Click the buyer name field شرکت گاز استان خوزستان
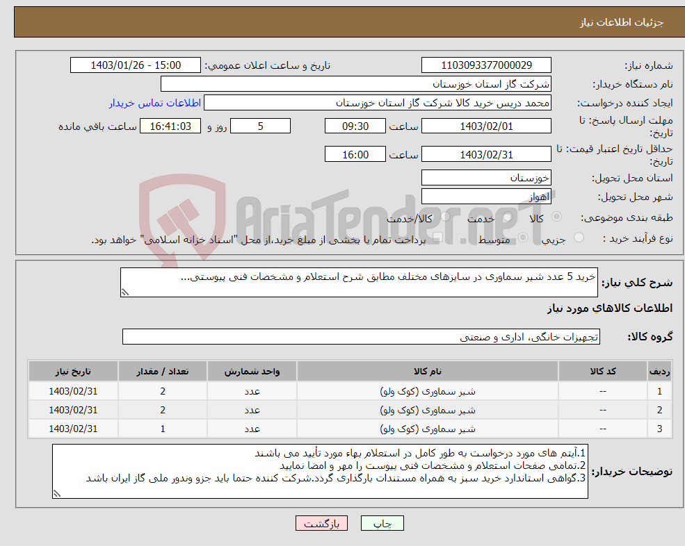685x546 pixels. pyautogui.click(x=356, y=84)
